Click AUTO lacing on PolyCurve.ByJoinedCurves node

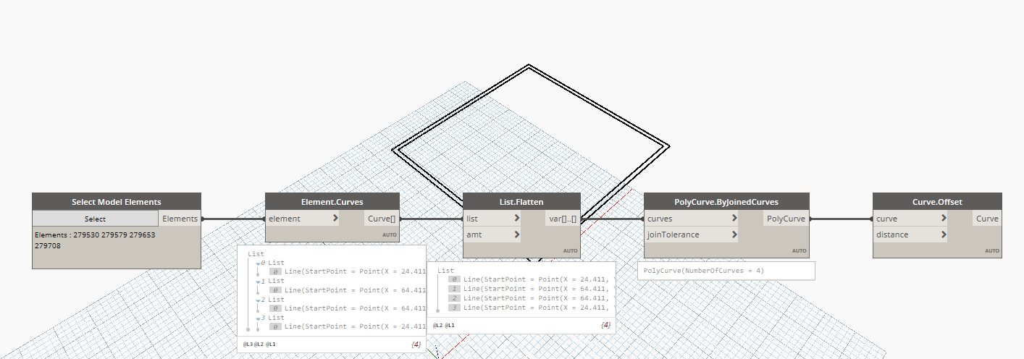[799, 251]
